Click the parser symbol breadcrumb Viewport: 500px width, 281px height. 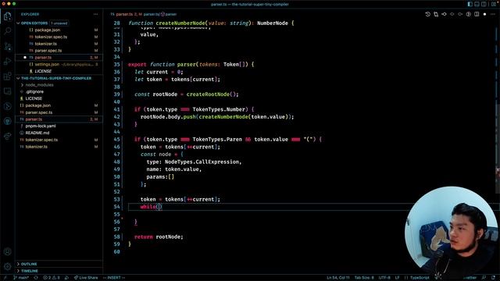click(x=169, y=14)
